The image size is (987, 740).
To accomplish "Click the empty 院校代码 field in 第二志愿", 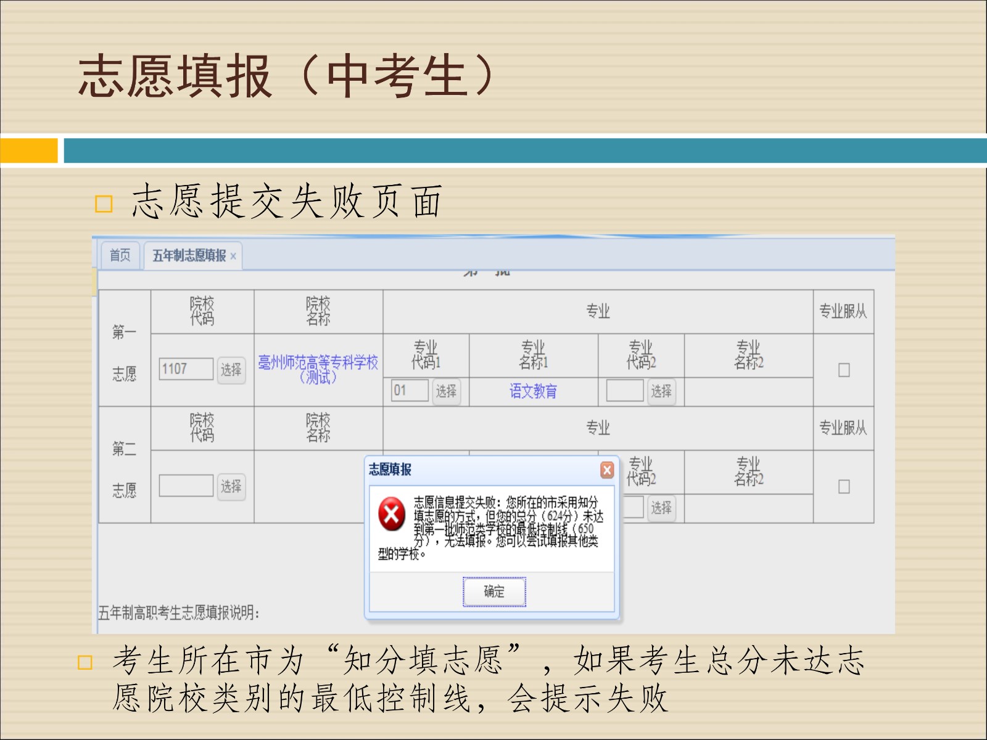I will tap(186, 486).
